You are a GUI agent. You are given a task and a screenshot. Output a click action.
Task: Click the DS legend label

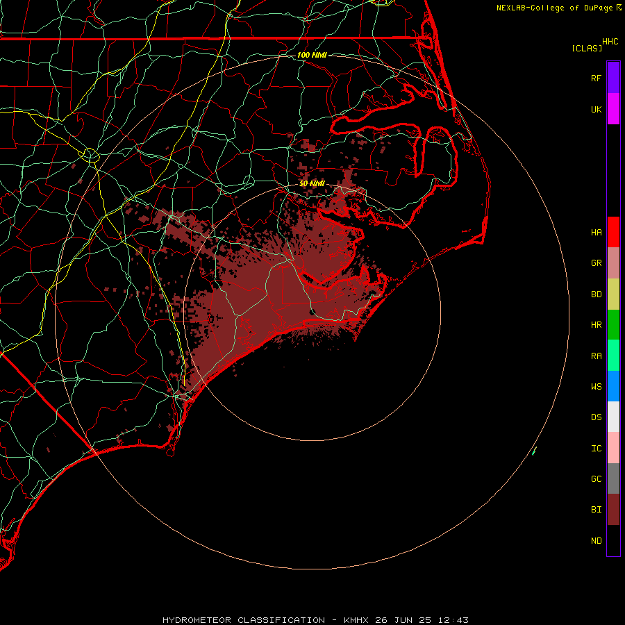click(x=596, y=417)
